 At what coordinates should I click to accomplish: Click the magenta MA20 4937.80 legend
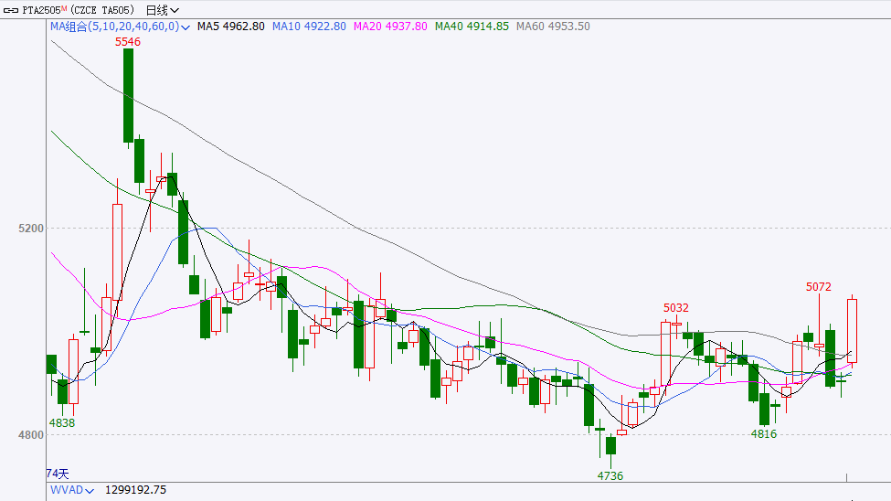click(x=390, y=27)
